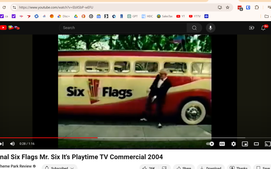Image resolution: width=271 pixels, height=169 pixels.
Task: View site information in address bar
Action: [x=14, y=8]
